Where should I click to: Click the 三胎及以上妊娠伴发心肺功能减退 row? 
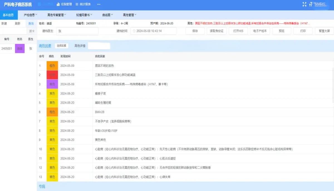[x=185, y=75]
